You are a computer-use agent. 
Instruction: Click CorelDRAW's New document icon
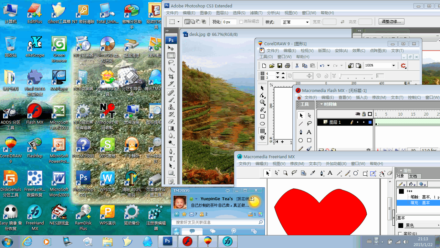(264, 66)
